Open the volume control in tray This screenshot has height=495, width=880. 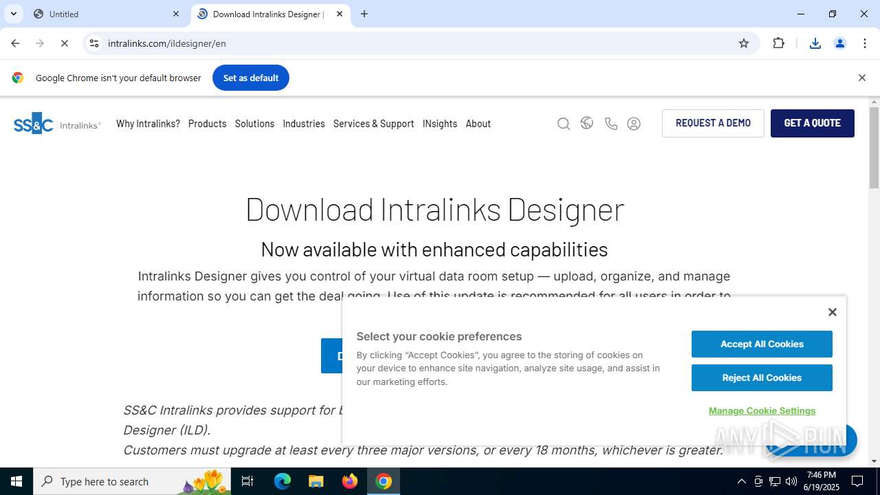point(791,481)
